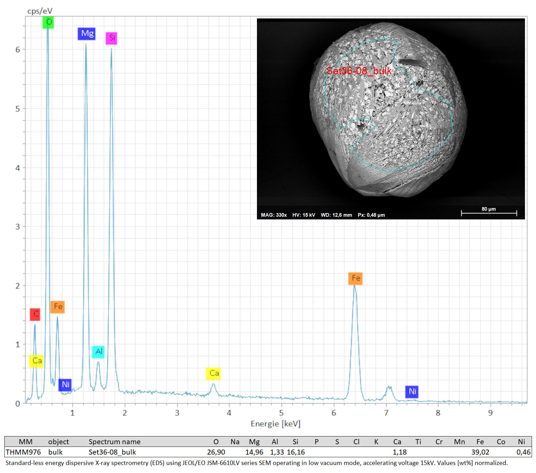Click the Ni column header in the table

(x=522, y=442)
